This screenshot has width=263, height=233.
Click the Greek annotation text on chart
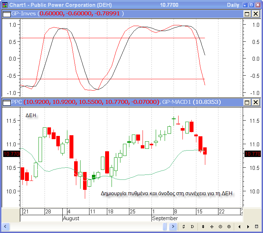click(166, 193)
